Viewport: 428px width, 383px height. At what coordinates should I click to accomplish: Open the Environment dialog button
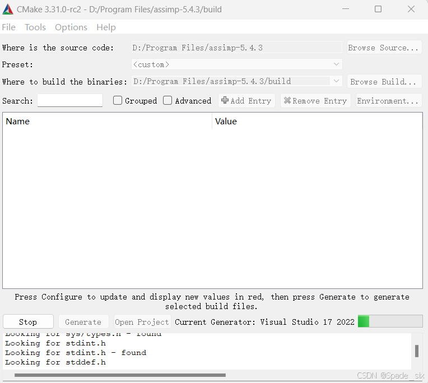click(x=389, y=101)
